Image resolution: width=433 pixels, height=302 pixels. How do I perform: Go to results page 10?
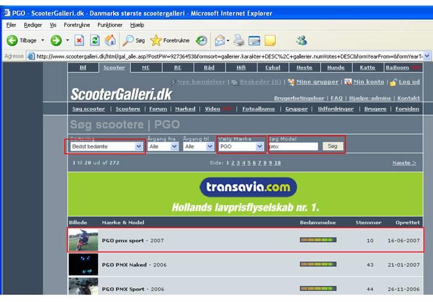(278, 163)
